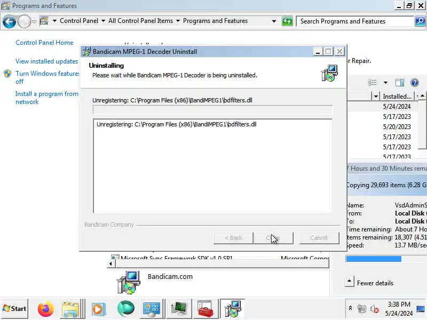Refresh the Programs and Features view

(x=287, y=21)
